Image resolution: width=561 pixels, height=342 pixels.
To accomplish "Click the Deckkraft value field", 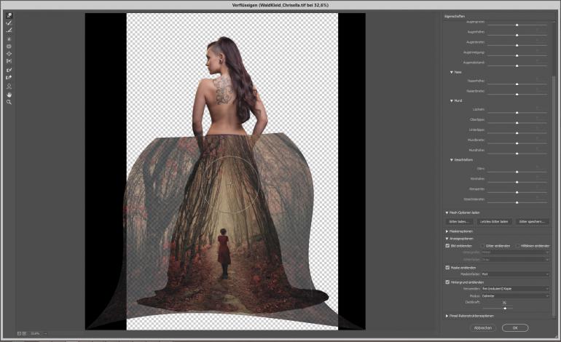I will [x=504, y=302].
